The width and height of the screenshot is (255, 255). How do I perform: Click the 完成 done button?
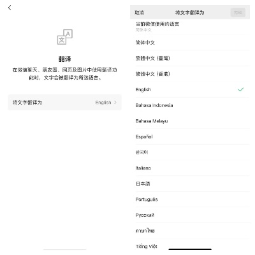pyautogui.click(x=238, y=13)
